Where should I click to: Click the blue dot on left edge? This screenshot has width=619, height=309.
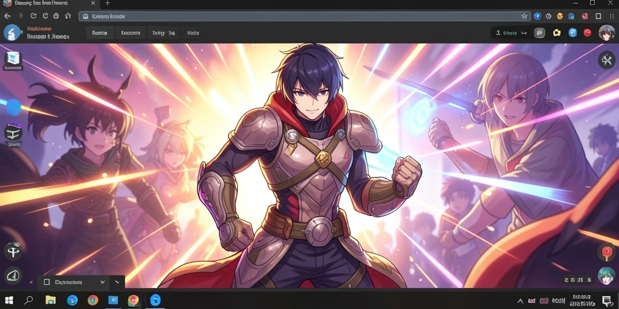[x=13, y=107]
